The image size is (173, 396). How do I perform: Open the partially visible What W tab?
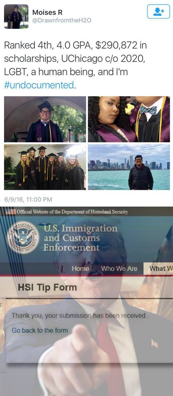click(x=161, y=269)
